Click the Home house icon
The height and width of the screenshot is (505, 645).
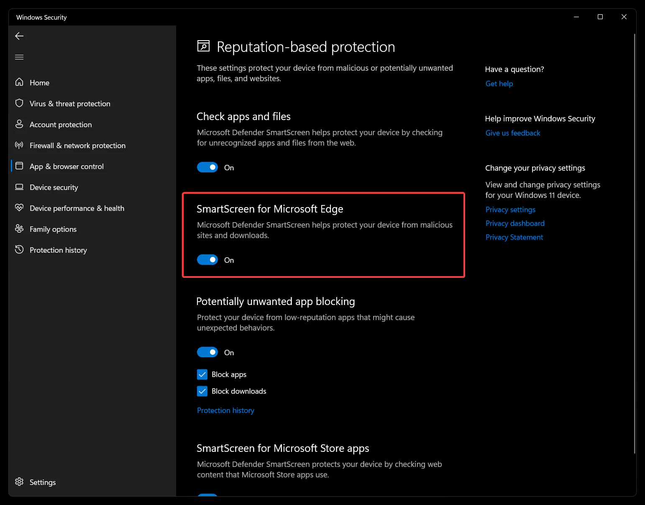coord(19,82)
